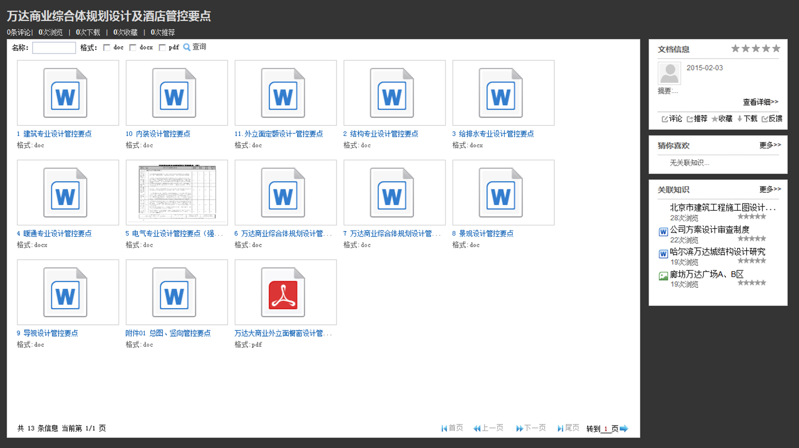799x448 pixels.
Task: Click the 评论 comment icon in 文档信息
Action: click(x=665, y=119)
